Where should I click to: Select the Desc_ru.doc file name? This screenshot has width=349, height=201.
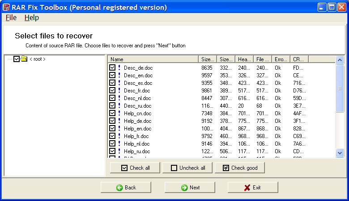(x=137, y=106)
